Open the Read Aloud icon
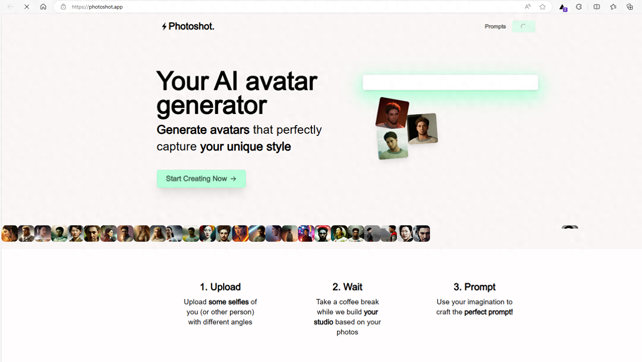 pos(528,7)
